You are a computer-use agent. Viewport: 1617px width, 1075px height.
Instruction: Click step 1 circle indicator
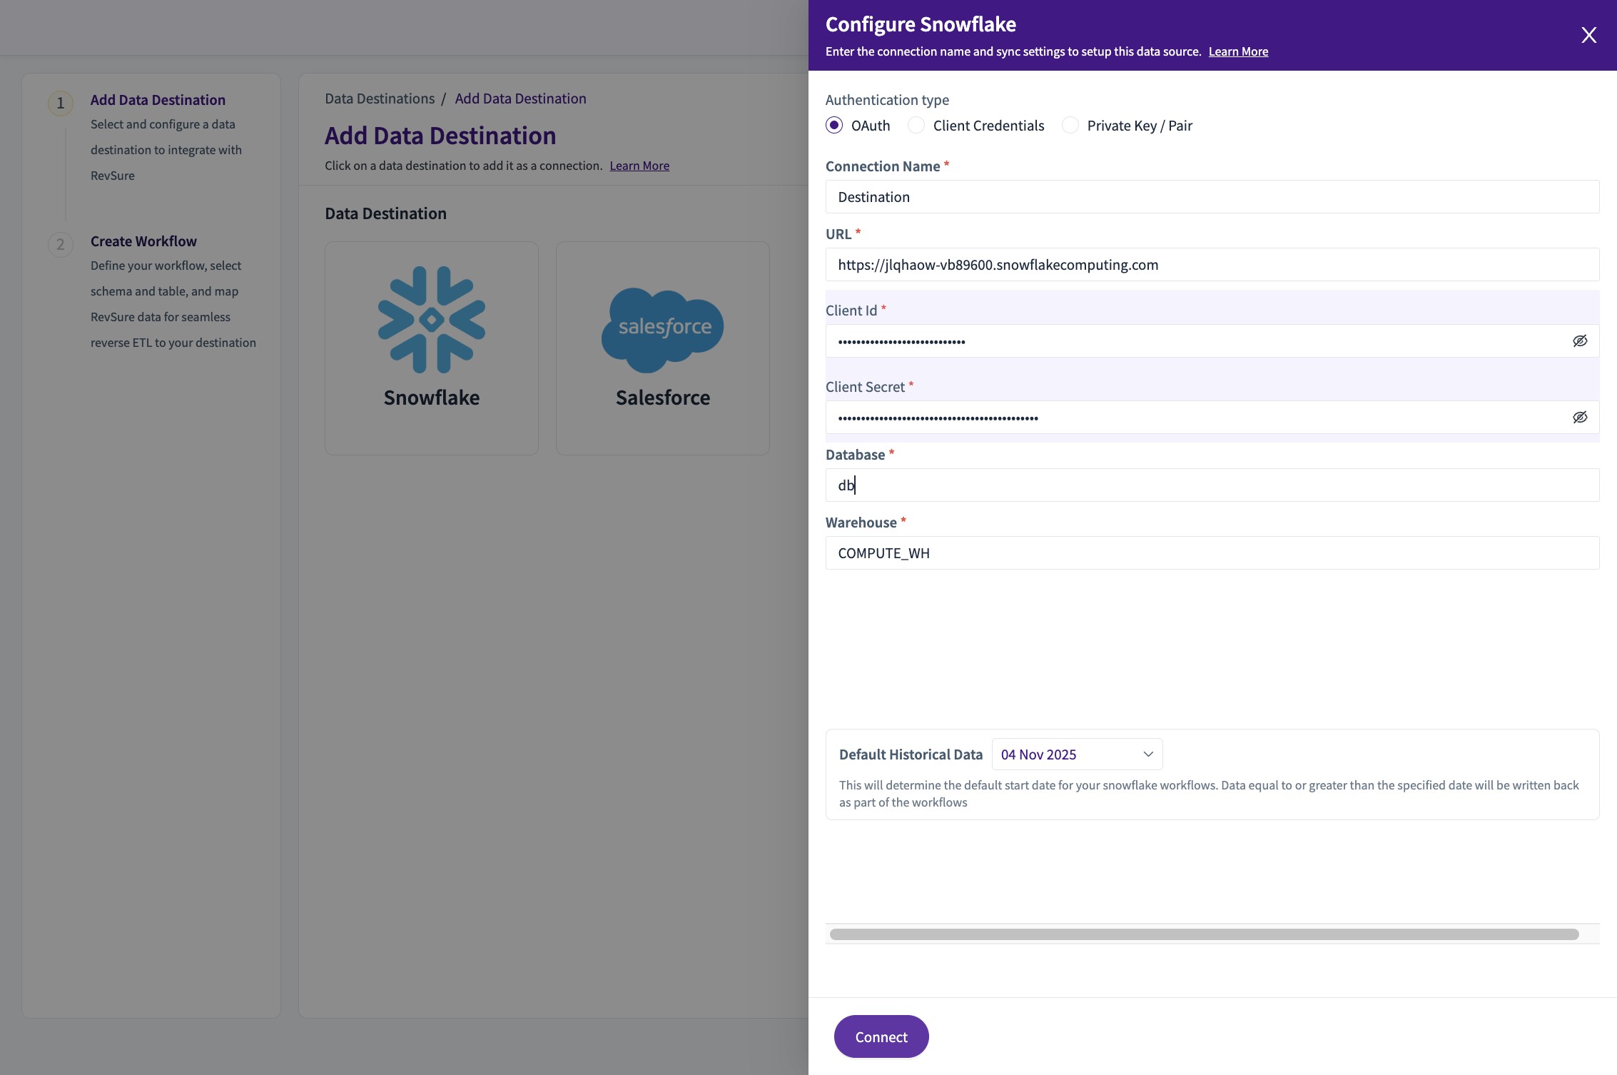(x=61, y=104)
